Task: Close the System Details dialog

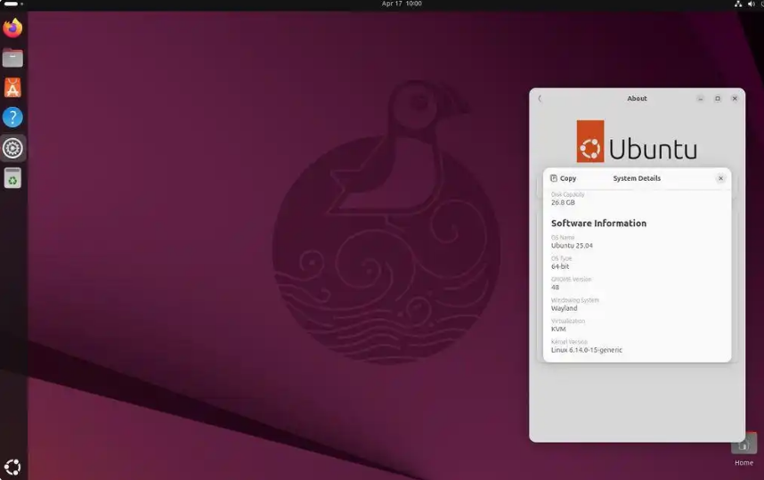Action: tap(720, 178)
